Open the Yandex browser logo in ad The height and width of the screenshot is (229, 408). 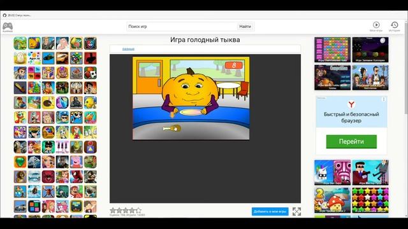point(351,104)
